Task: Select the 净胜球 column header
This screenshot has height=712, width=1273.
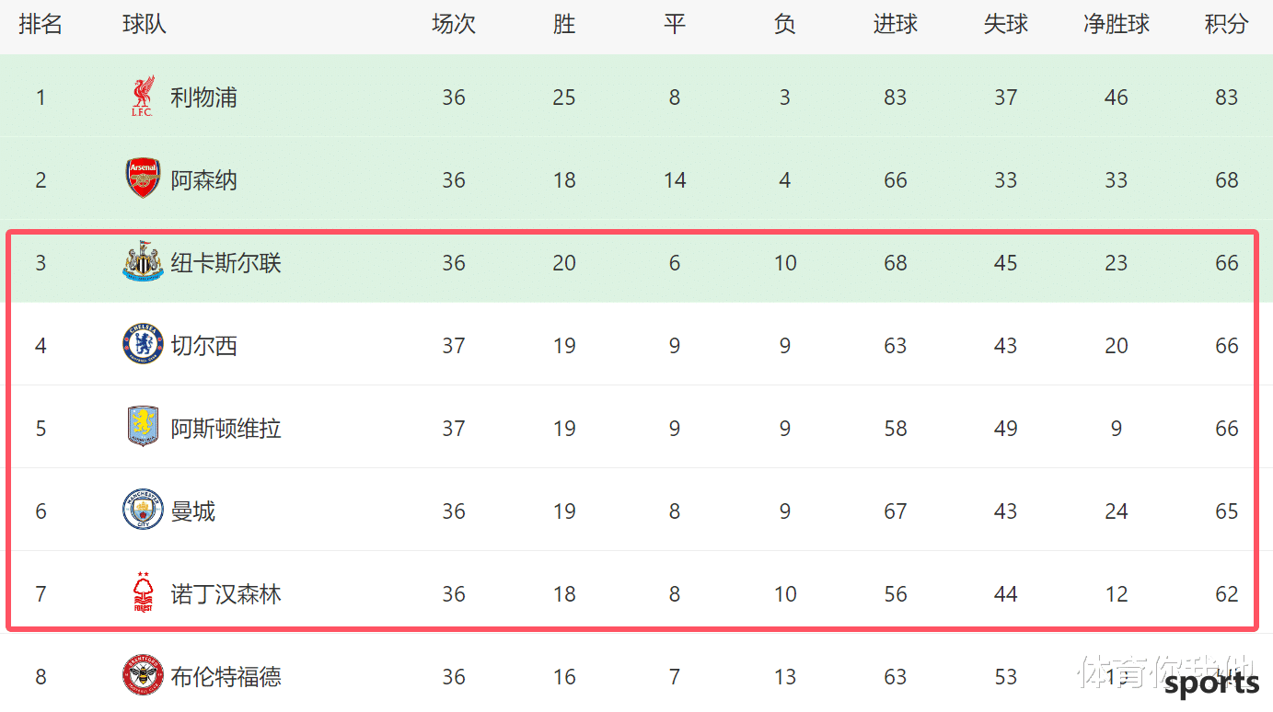Action: (x=1117, y=25)
